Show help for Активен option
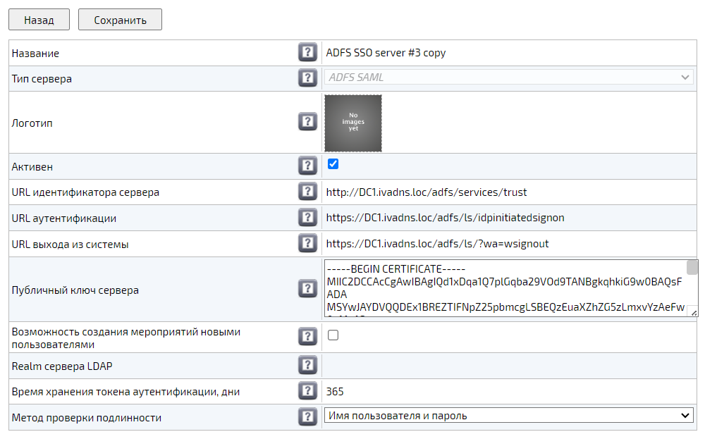Screen dimensions: 705x439 (x=307, y=166)
